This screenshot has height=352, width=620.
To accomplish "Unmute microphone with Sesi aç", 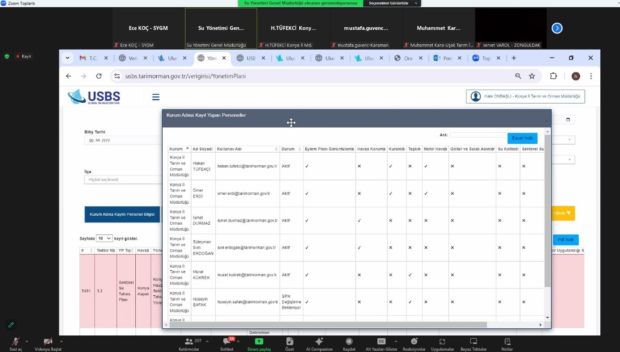I will (x=16, y=342).
